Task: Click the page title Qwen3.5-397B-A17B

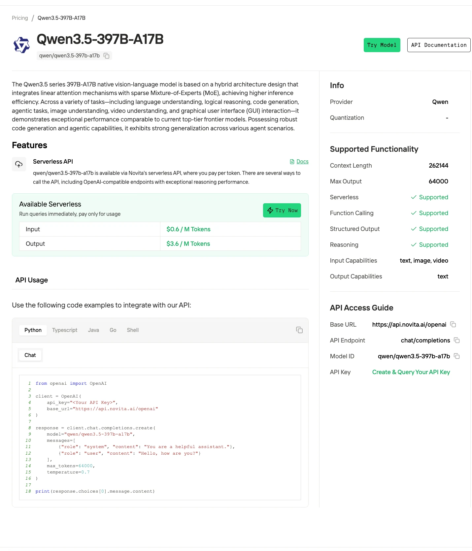Action: [x=100, y=39]
